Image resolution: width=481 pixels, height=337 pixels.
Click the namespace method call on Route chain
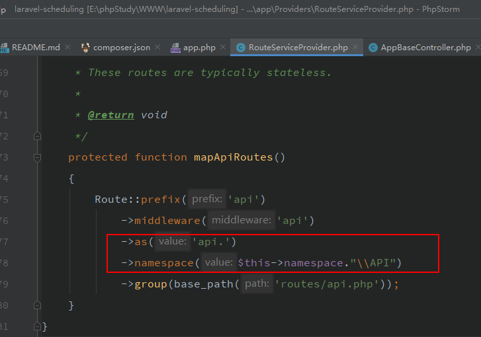click(163, 263)
